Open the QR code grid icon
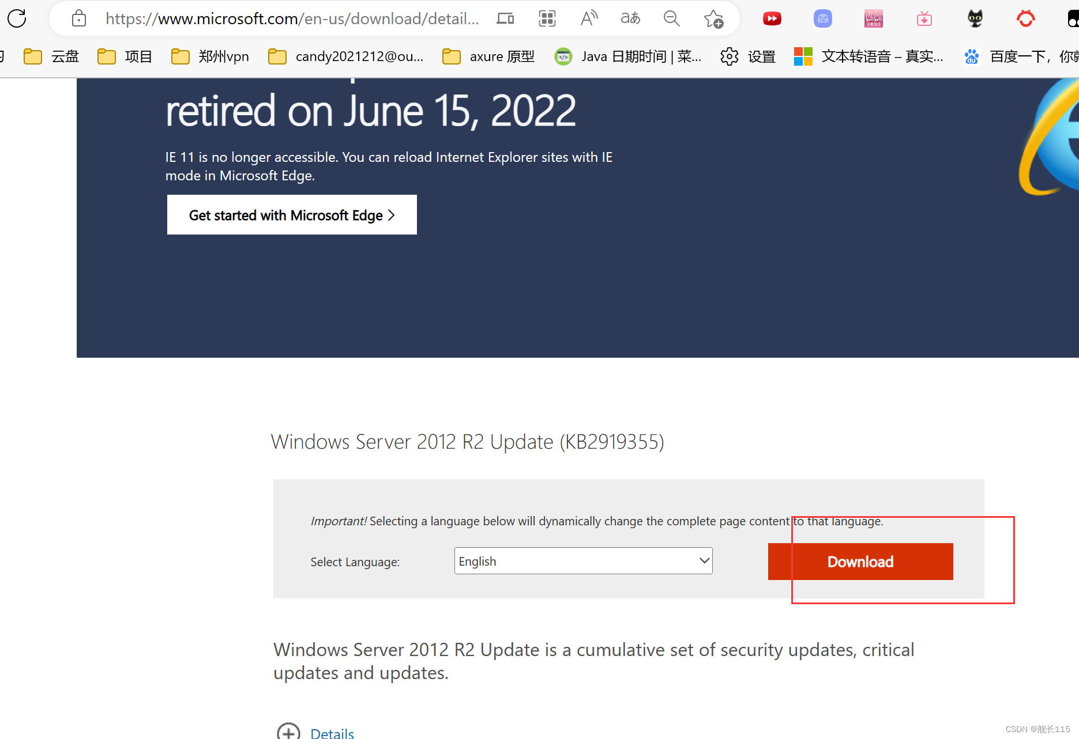 point(547,18)
